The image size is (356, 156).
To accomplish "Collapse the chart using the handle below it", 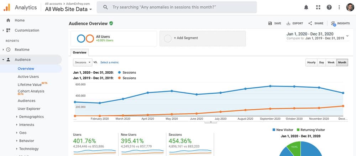I will [x=211, y=122].
